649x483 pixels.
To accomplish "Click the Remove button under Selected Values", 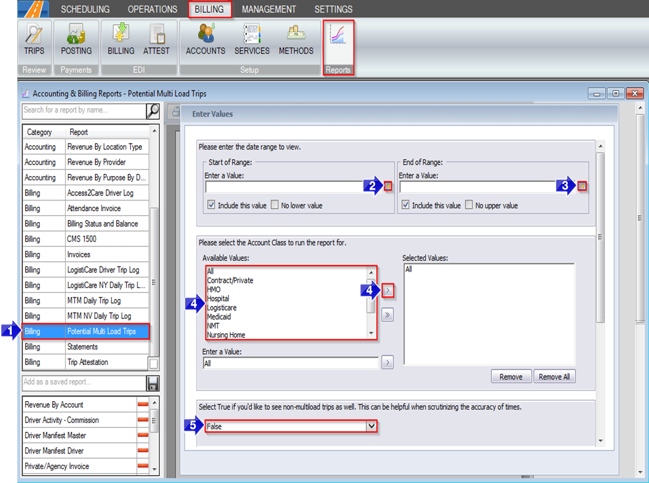I will click(x=511, y=377).
